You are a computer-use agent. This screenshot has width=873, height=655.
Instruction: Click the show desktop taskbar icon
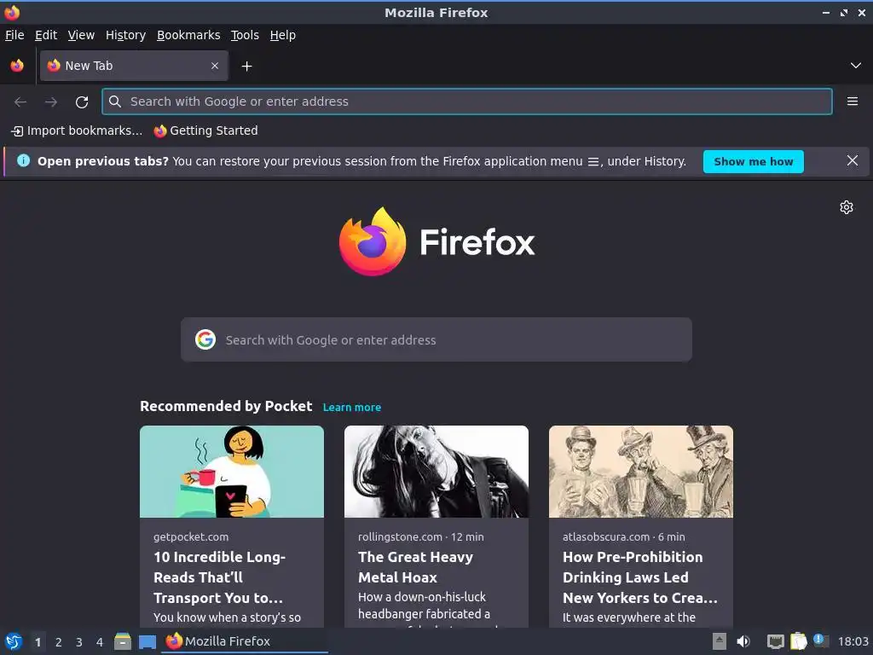coord(147,642)
